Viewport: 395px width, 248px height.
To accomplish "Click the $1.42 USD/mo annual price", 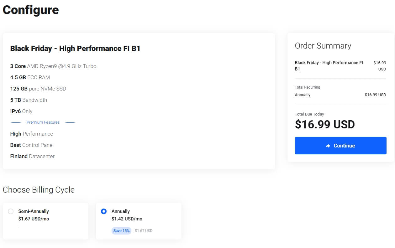I will (127, 219).
